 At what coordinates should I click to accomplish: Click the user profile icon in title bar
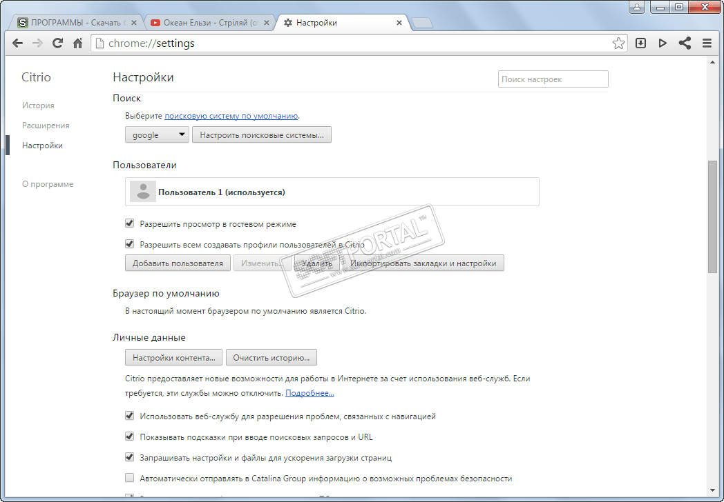(x=637, y=7)
